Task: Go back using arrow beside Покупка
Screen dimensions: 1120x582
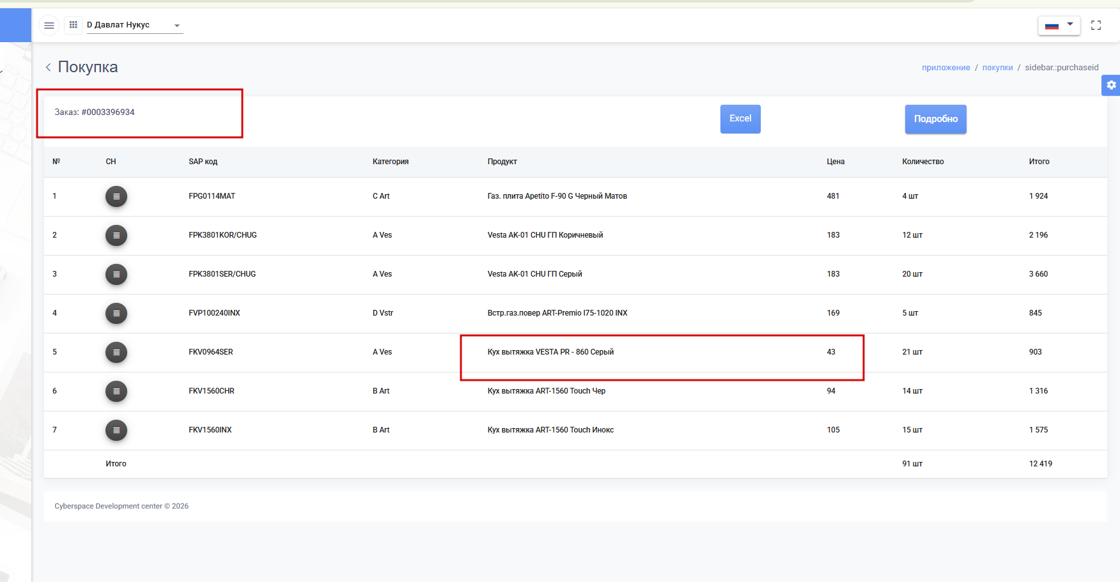Action: [x=49, y=67]
